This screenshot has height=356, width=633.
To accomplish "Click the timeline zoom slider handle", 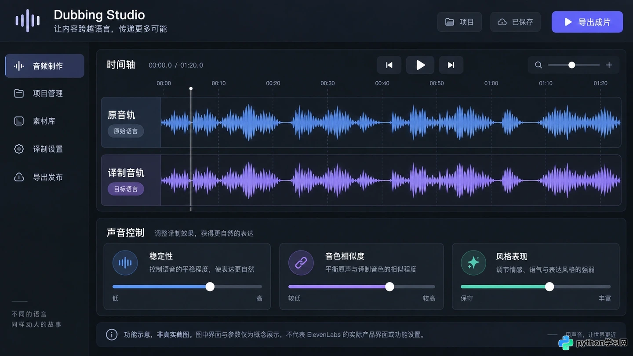I will click(571, 65).
